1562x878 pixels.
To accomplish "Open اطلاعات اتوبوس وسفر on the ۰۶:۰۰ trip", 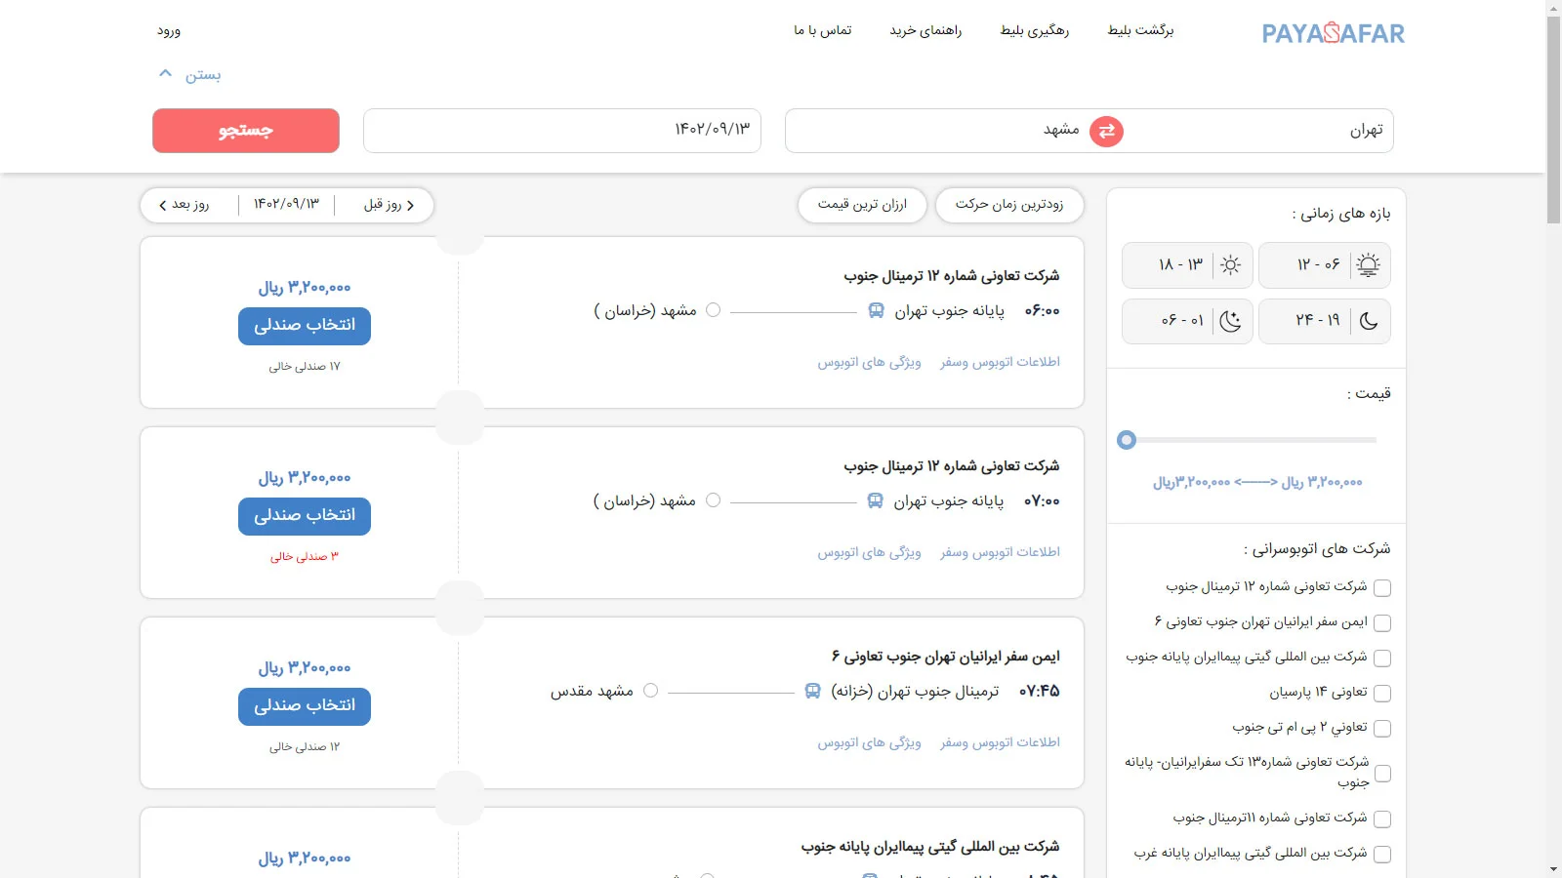I will click(x=1000, y=362).
